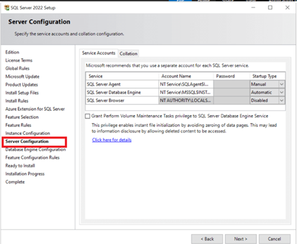The height and width of the screenshot is (244, 297).
Task: Select the SQL Server Browser service label
Action: (x=105, y=100)
